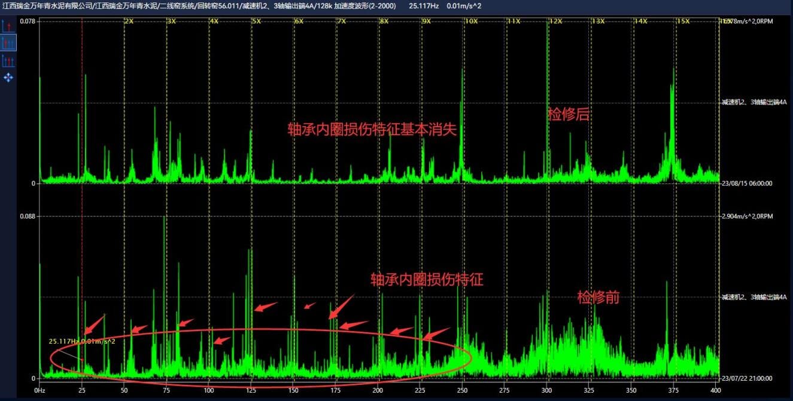This screenshot has height=401, width=793.
Task: Click the 5X harmonic marker label
Action: pos(256,22)
